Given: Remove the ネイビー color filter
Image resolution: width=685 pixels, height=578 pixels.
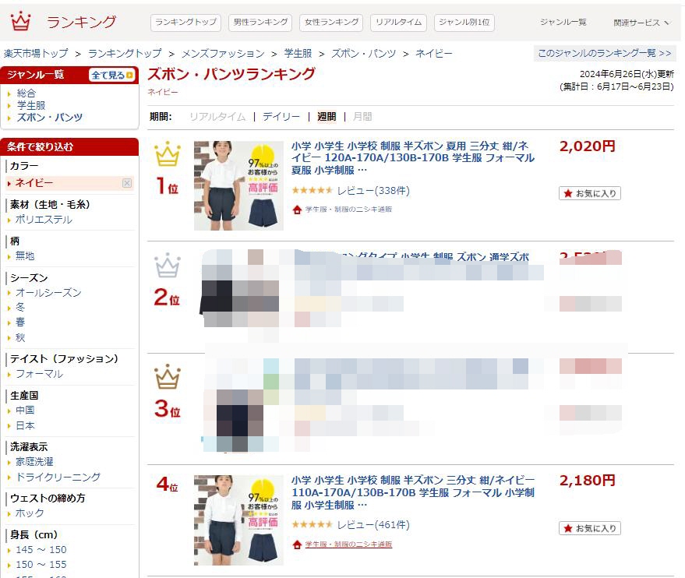Looking at the screenshot, I should coord(127,183).
